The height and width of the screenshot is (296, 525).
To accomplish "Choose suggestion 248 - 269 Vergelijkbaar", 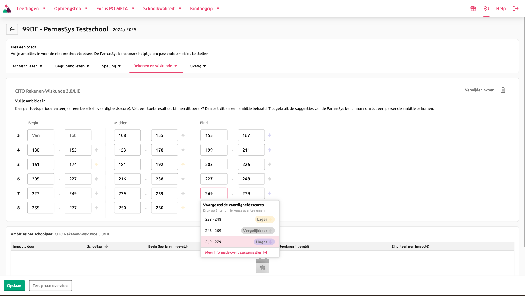I will 240,231.
